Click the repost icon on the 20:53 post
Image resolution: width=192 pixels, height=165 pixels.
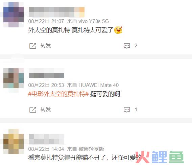pyautogui.click(x=33, y=110)
